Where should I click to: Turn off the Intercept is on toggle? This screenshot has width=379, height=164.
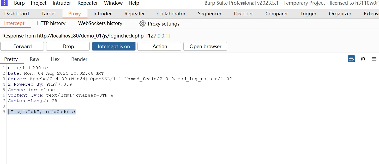coord(114,46)
